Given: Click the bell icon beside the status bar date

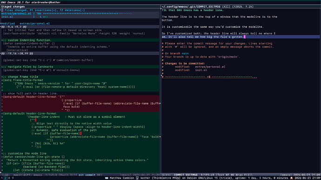Looking at the screenshot, I should (291, 178).
